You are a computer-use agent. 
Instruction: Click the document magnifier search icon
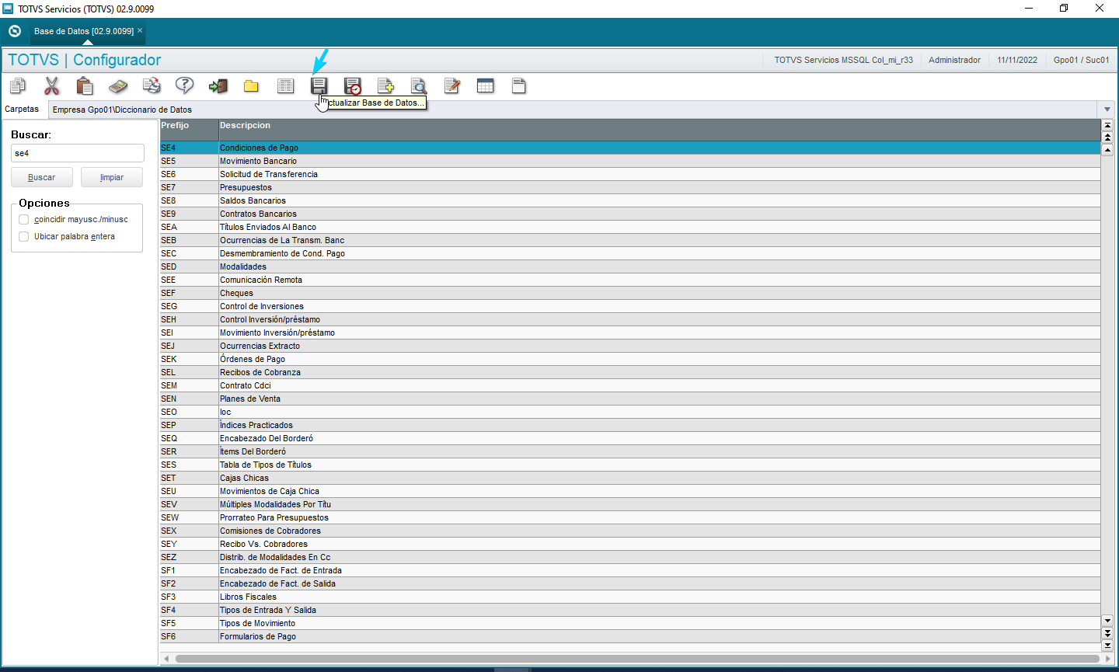pos(419,85)
